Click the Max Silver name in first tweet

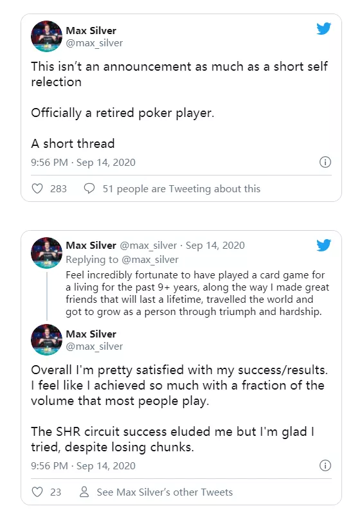click(91, 30)
